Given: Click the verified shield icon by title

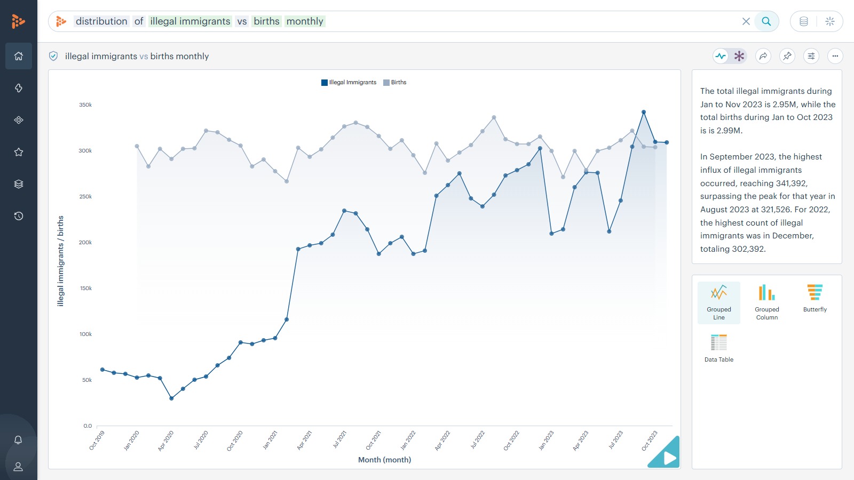Looking at the screenshot, I should (x=53, y=56).
